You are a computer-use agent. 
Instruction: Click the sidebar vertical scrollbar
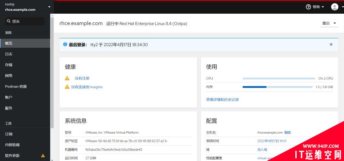point(52,72)
